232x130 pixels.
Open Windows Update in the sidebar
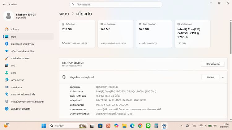[x=28, y=109]
